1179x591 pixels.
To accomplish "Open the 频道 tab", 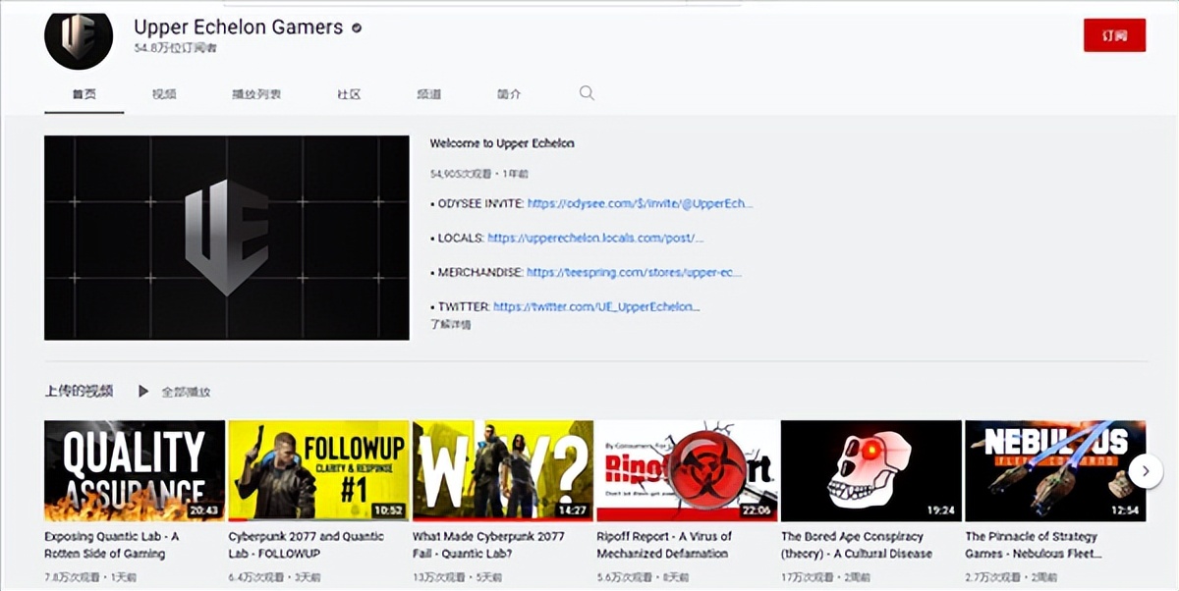I will point(428,94).
